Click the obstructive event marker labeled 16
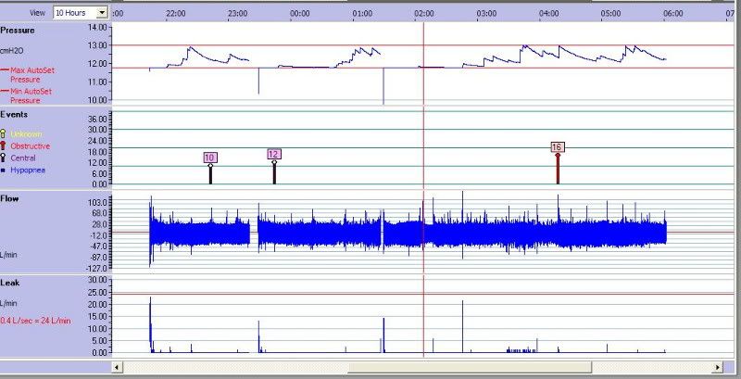The image size is (741, 379). [x=557, y=147]
